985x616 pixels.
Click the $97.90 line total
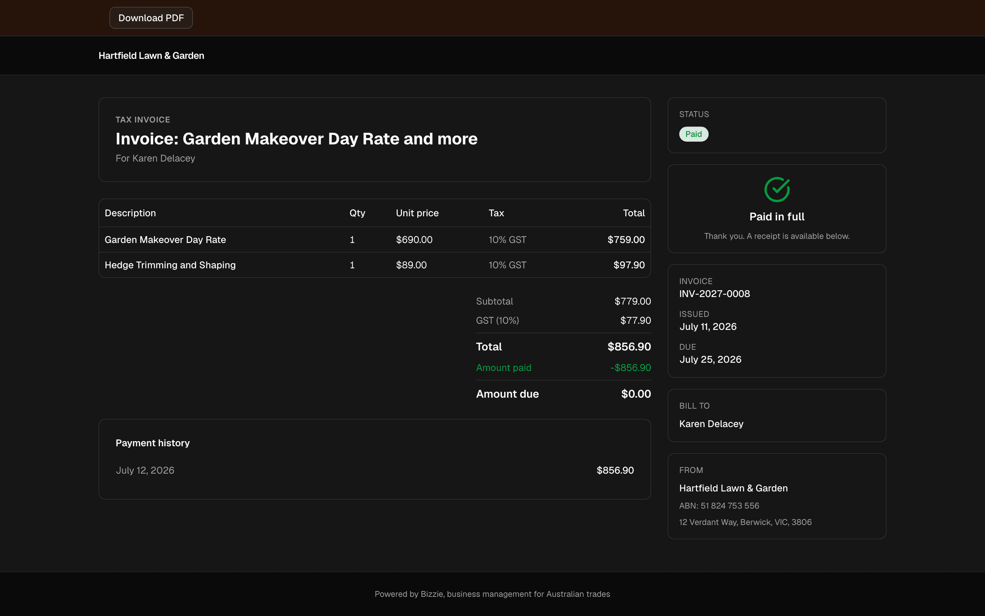[629, 265]
